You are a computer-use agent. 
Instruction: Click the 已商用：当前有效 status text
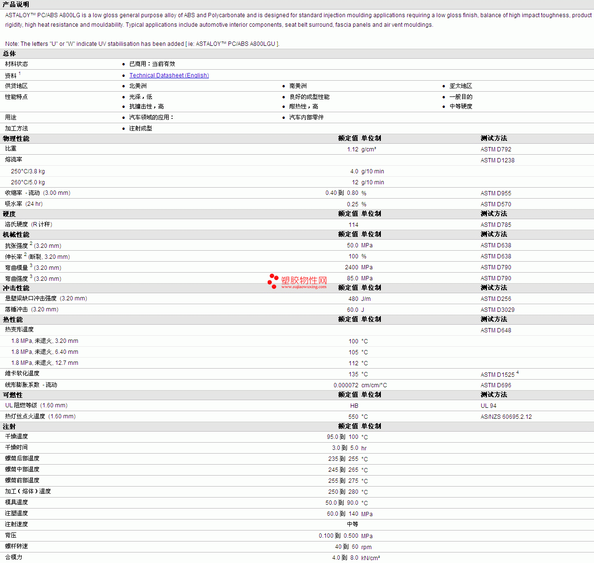point(152,64)
